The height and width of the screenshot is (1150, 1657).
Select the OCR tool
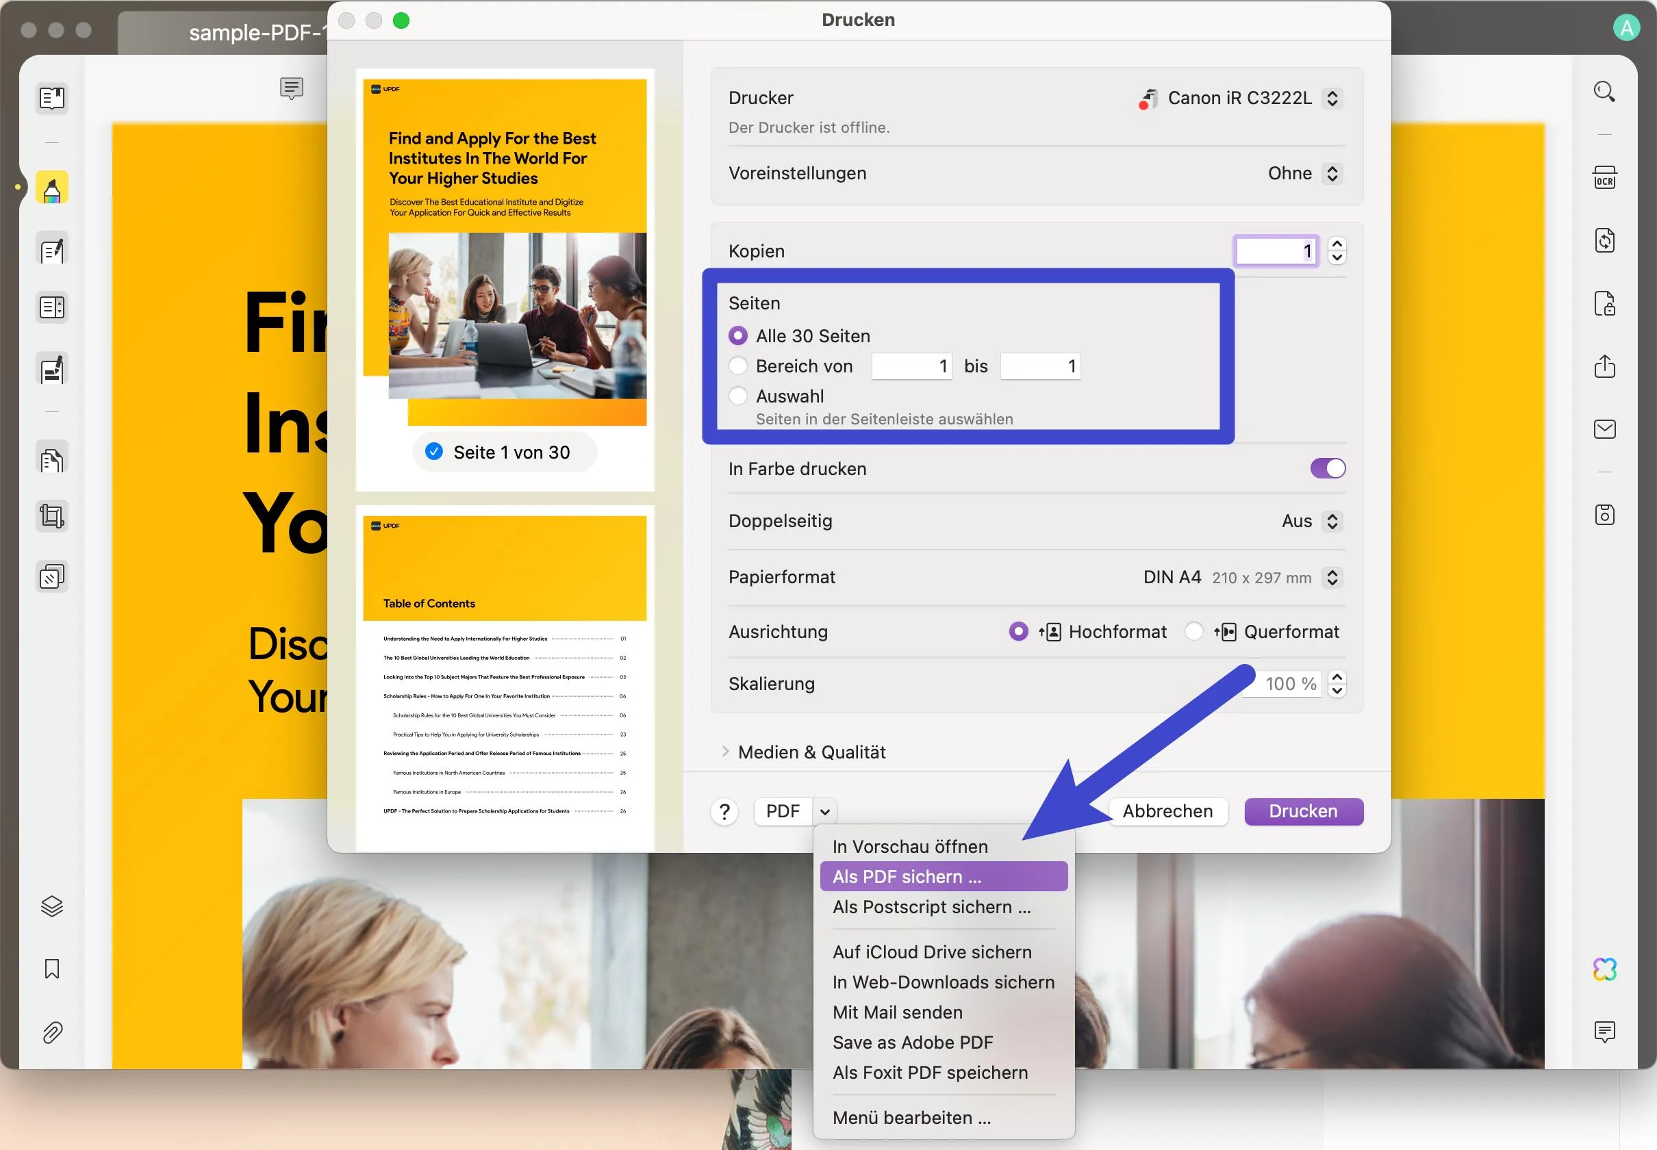1606,177
